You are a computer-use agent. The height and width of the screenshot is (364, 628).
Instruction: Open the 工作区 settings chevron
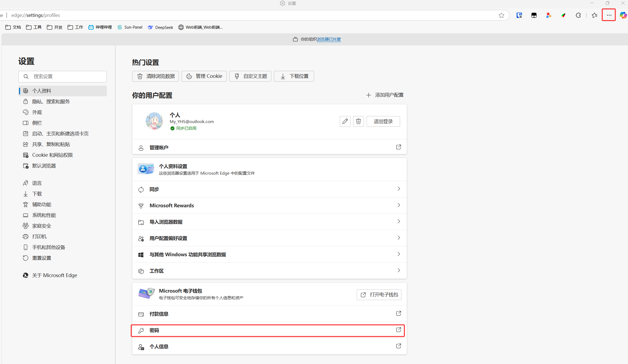click(x=398, y=270)
